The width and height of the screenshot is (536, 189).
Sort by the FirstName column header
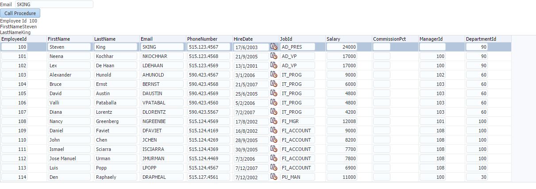(x=69, y=39)
